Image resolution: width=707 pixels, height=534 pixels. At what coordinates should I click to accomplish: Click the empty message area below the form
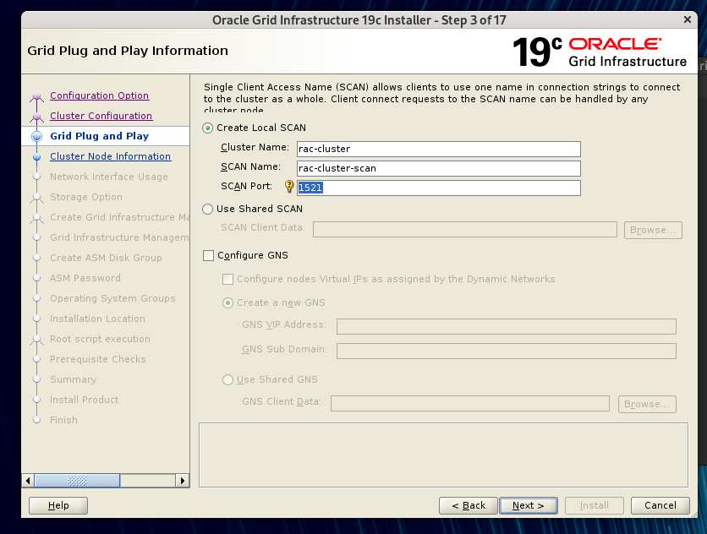pos(443,455)
